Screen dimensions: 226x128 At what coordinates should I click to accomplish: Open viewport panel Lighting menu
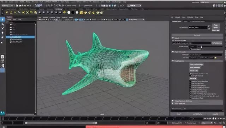52,17
